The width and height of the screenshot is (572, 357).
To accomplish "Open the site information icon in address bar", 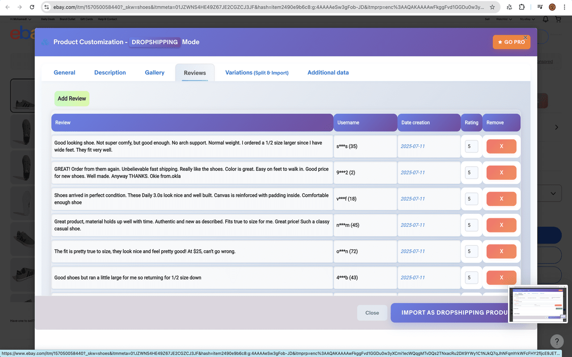I will pos(47,7).
